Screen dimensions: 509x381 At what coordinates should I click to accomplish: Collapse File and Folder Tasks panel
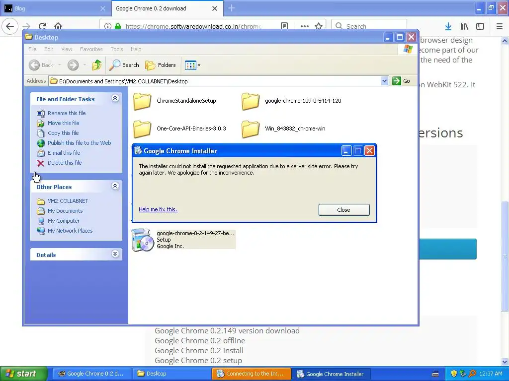[115, 98]
